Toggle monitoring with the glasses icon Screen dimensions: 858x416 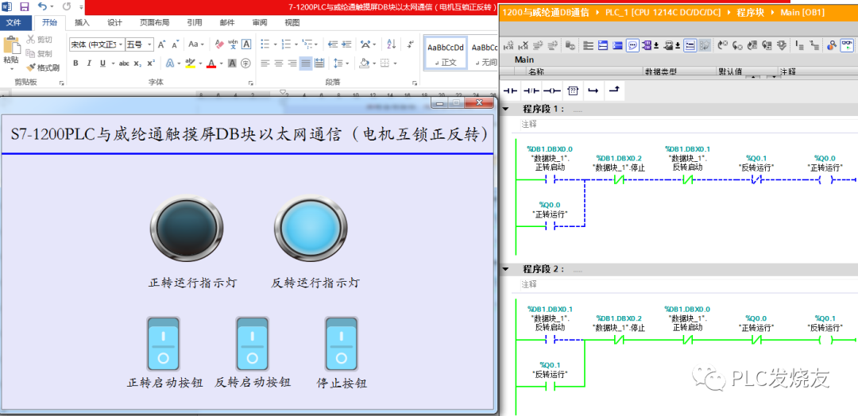click(847, 45)
